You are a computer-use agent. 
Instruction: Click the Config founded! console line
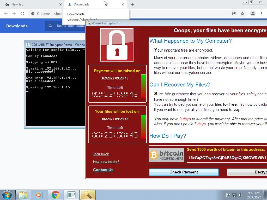42,56
